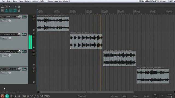Mute the Bar_04 track
175x98 pixels.
coord(34,68)
